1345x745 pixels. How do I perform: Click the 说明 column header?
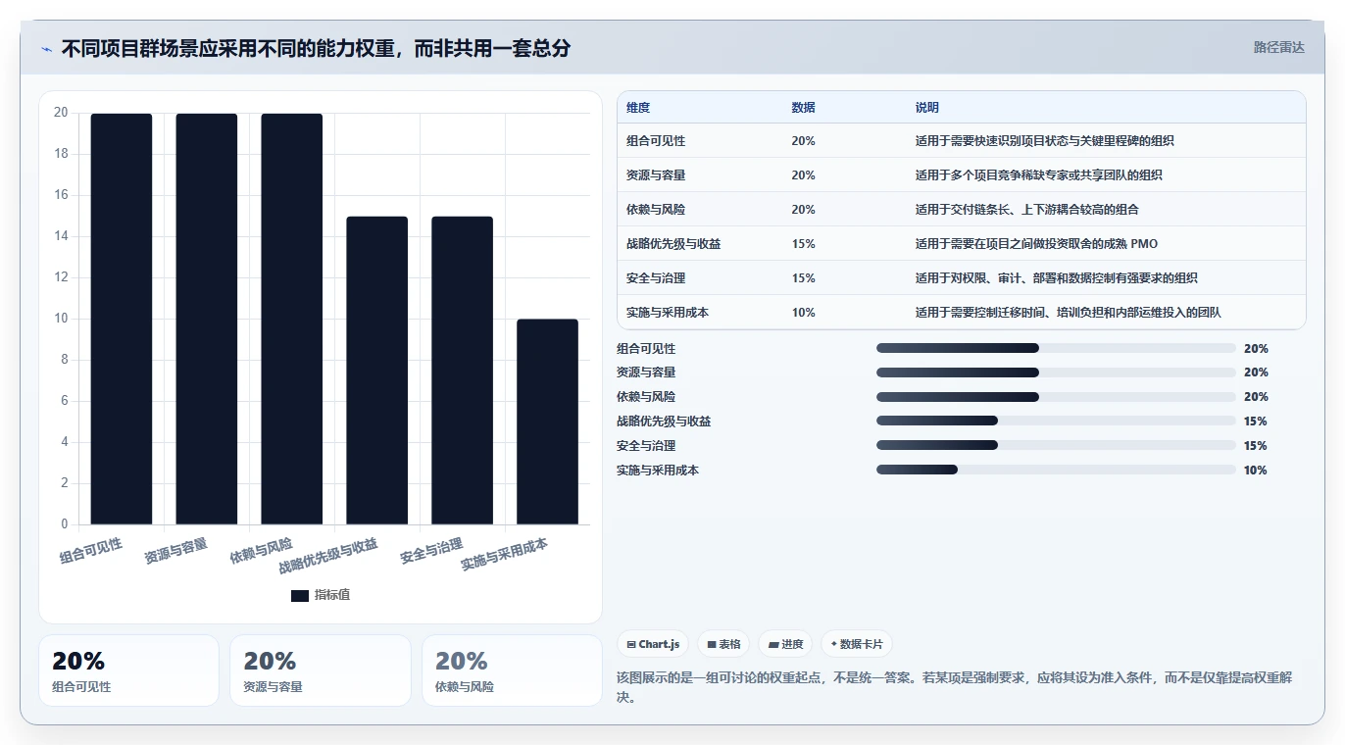coord(927,108)
